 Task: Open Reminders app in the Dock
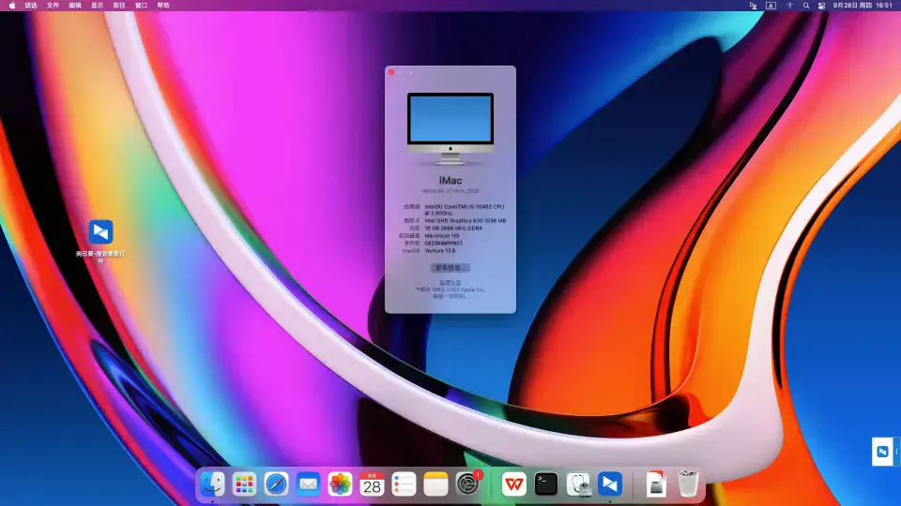404,484
